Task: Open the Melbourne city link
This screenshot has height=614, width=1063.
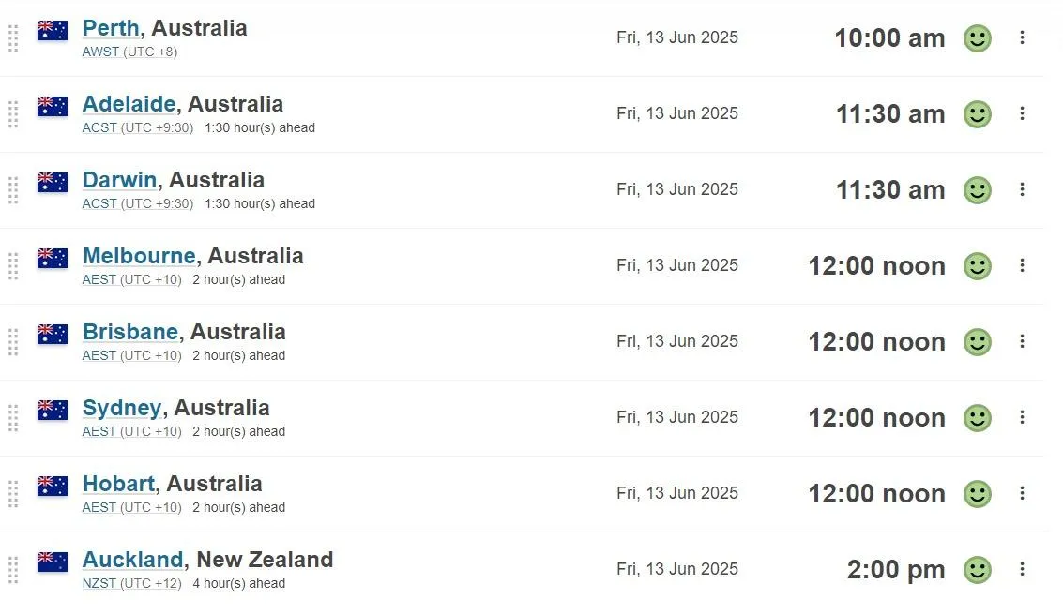Action: [x=139, y=256]
